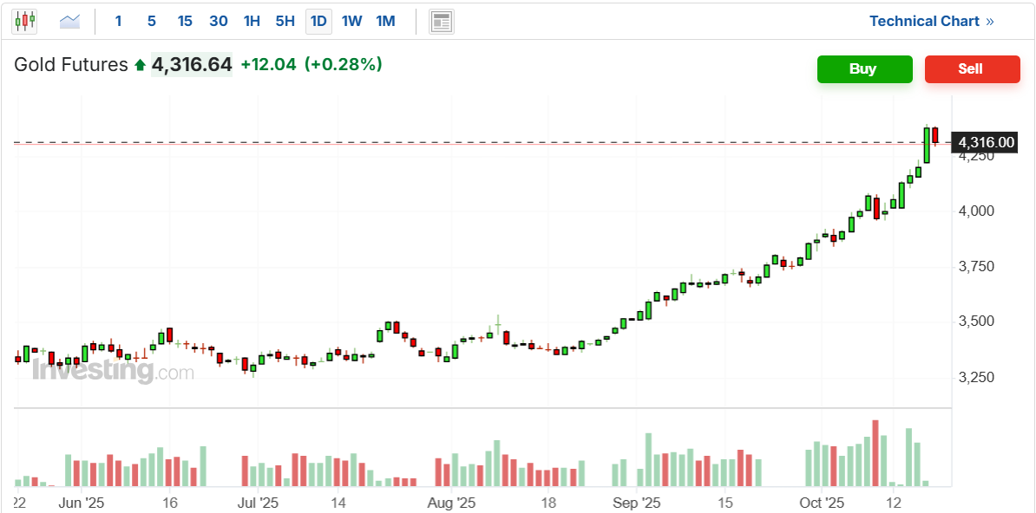Image resolution: width=1036 pixels, height=513 pixels.
Task: Click the 4,316.00 current price label
Action: pyautogui.click(x=987, y=142)
